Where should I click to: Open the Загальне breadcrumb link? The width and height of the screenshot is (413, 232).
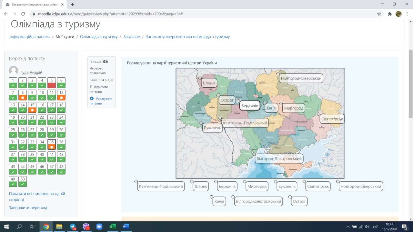point(132,37)
